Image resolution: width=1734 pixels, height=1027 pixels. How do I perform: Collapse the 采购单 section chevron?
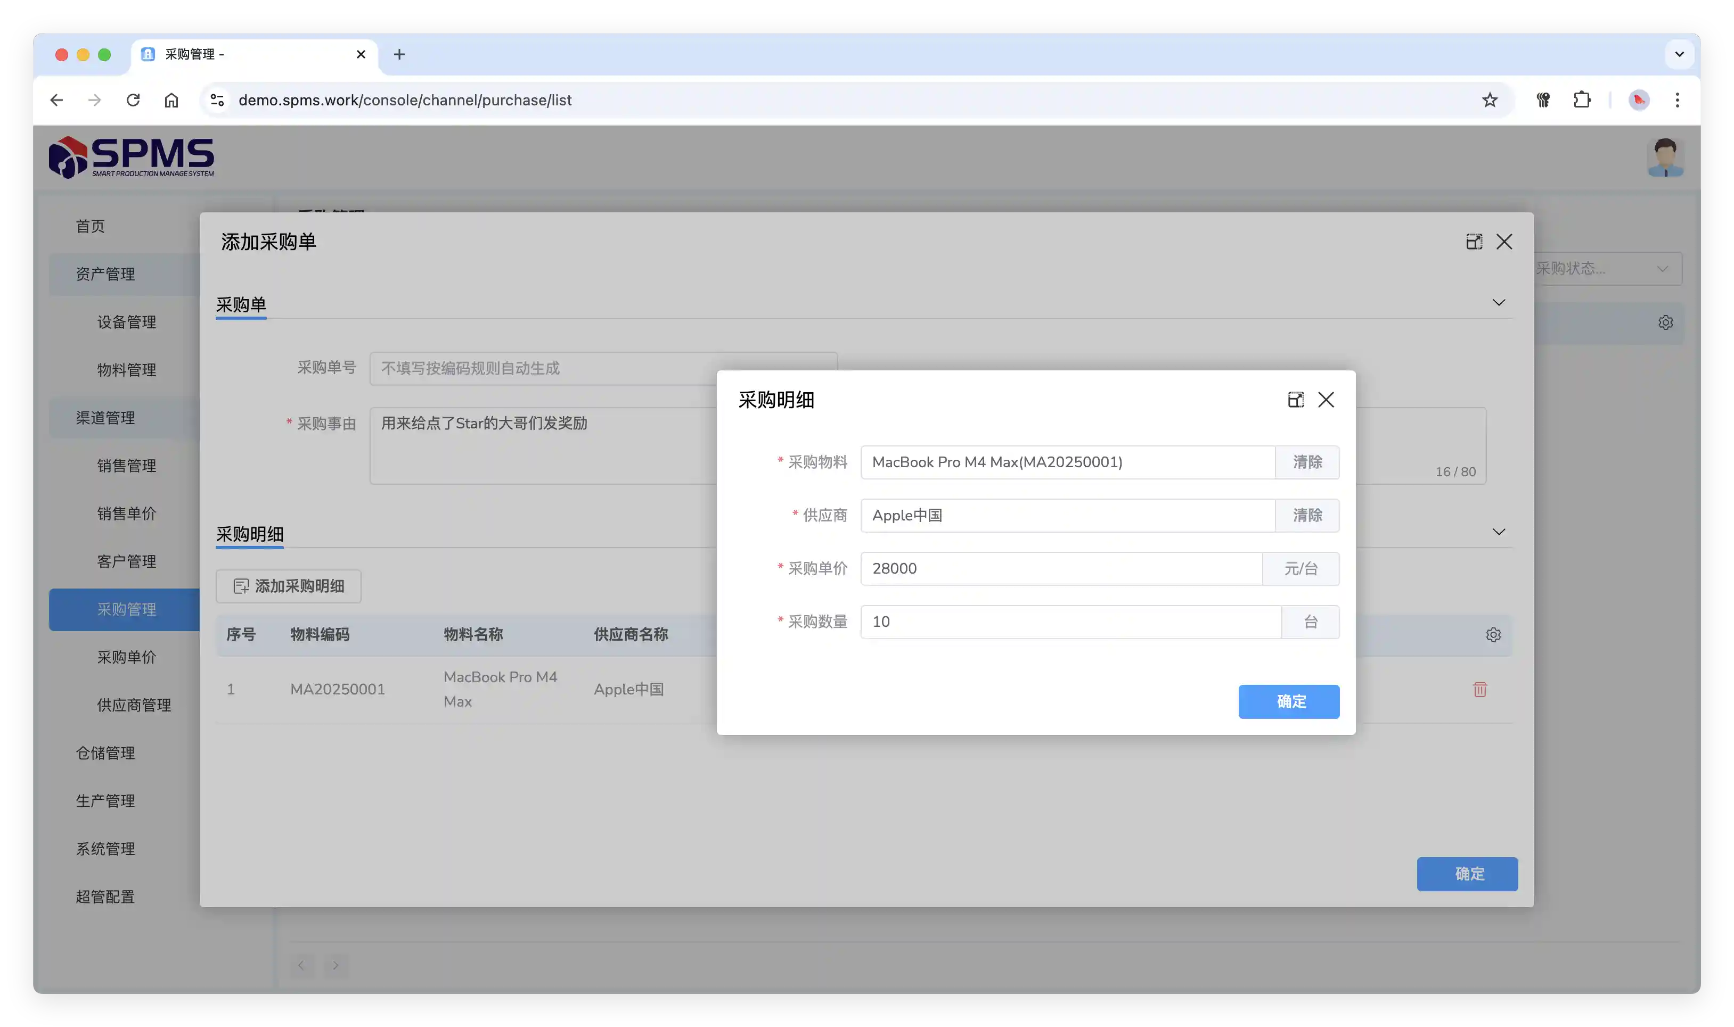[x=1499, y=302]
